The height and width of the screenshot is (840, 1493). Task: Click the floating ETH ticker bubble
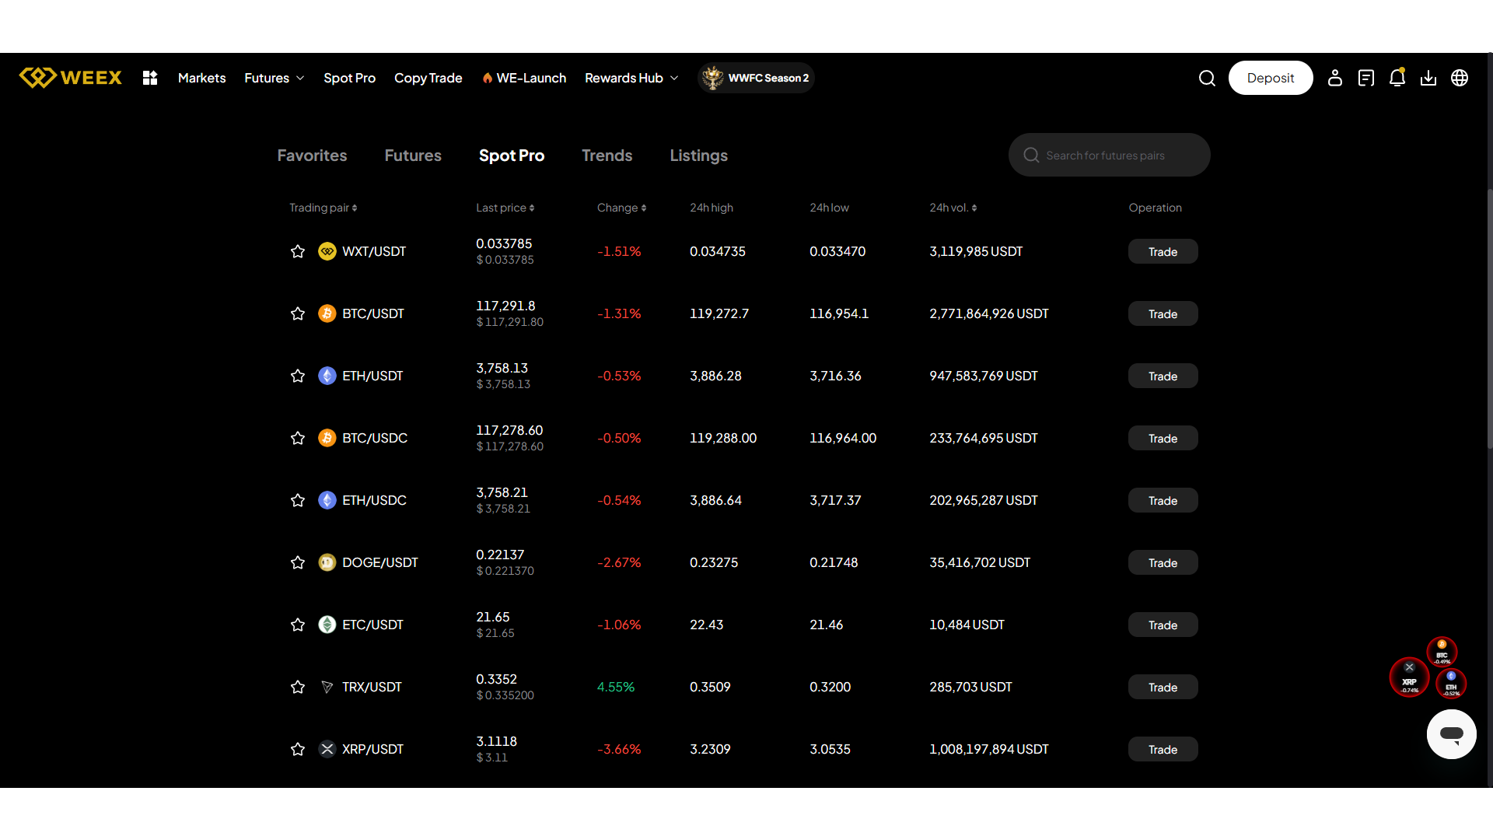[x=1451, y=683]
